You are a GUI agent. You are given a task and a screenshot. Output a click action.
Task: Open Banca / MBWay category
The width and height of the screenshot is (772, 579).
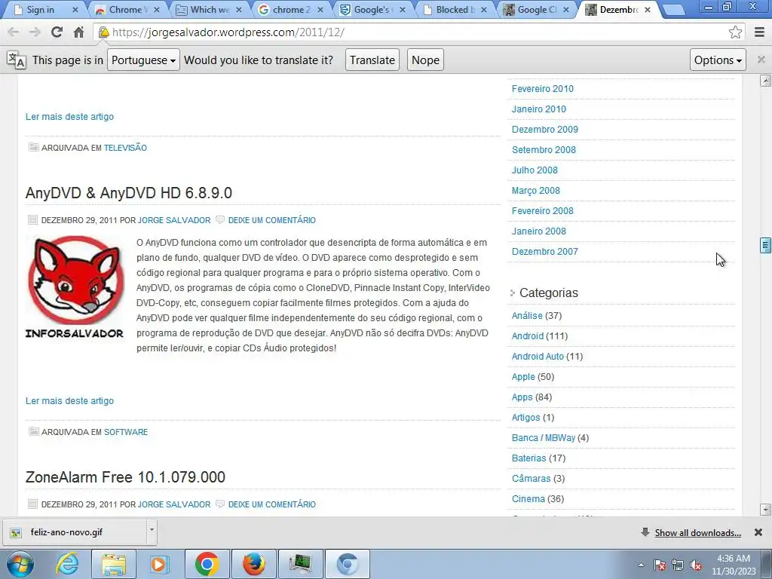tap(543, 438)
